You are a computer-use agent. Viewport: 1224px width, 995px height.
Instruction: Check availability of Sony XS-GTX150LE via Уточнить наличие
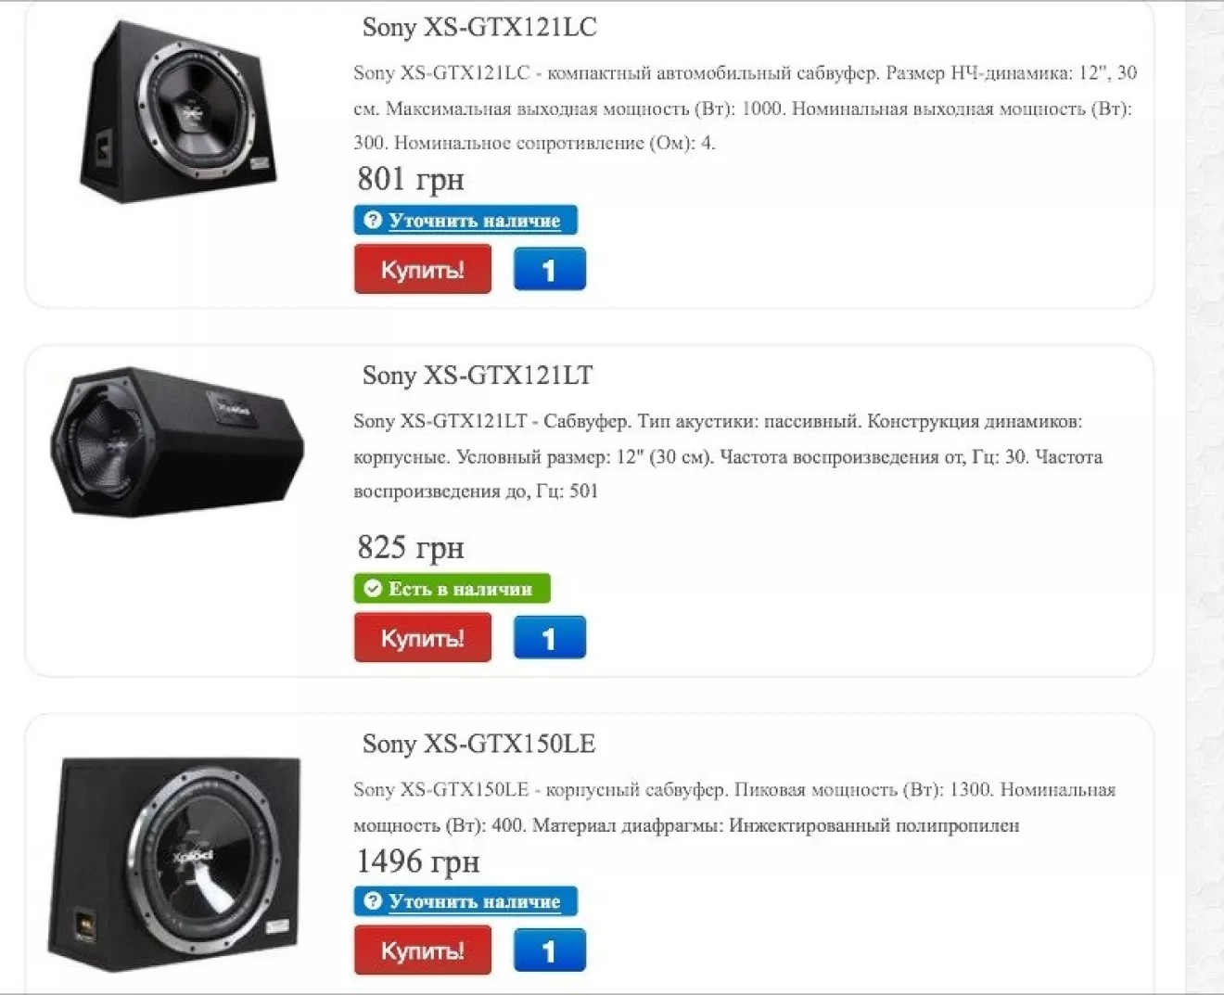point(465,900)
